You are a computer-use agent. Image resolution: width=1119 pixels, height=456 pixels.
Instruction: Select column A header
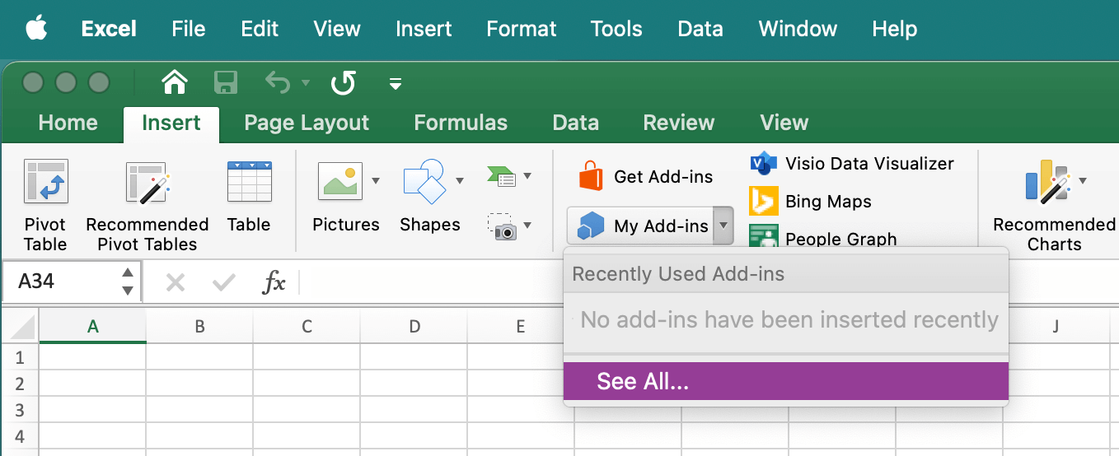click(x=93, y=327)
